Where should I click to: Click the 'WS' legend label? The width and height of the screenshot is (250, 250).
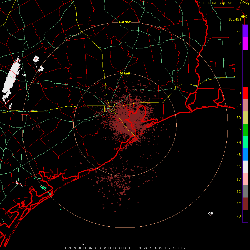(238, 155)
